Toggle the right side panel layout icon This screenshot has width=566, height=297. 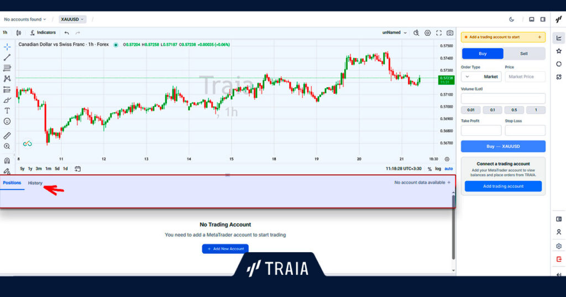click(x=543, y=19)
